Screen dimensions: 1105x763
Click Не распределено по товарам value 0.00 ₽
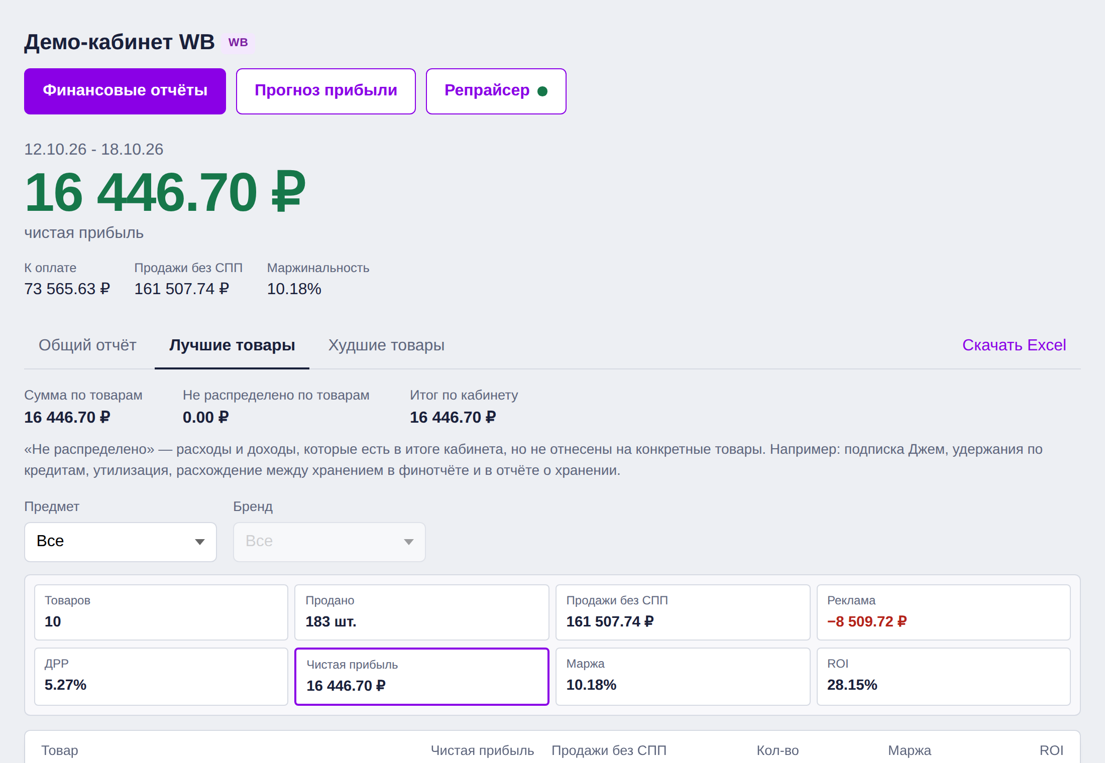(x=205, y=418)
